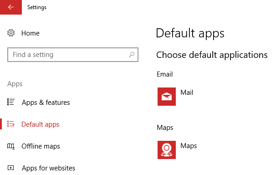Click the magnifier search icon
The image size is (276, 175).
point(132,55)
